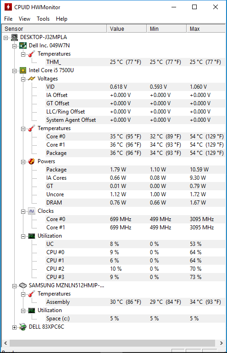Click the Dell motherboard icon
Viewport: 227px width, 353px height.
(23, 46)
